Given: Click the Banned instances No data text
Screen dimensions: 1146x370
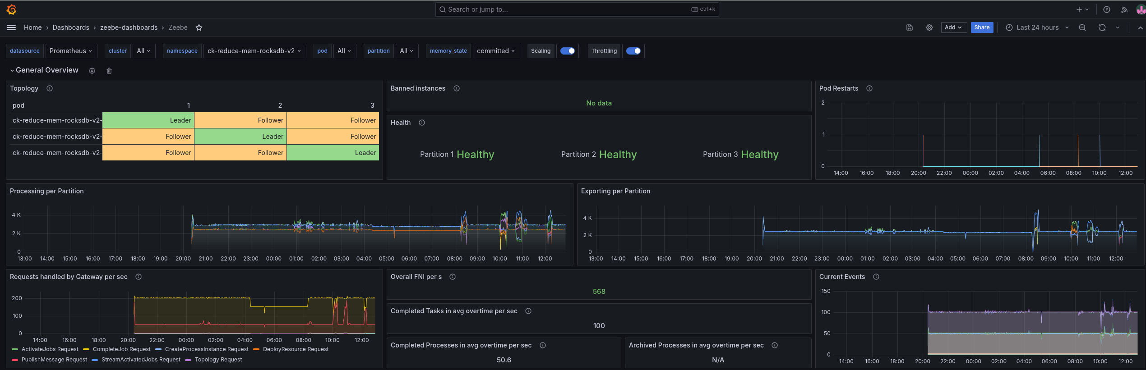Looking at the screenshot, I should click(599, 103).
